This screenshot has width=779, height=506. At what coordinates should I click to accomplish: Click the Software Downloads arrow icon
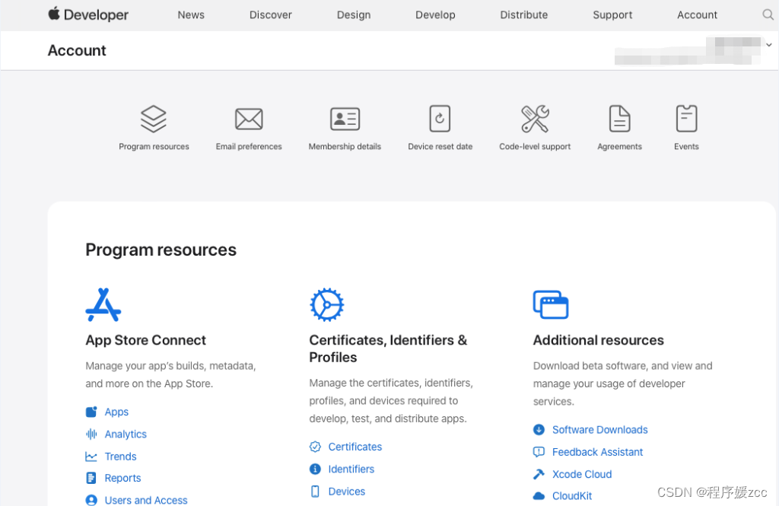(x=539, y=429)
